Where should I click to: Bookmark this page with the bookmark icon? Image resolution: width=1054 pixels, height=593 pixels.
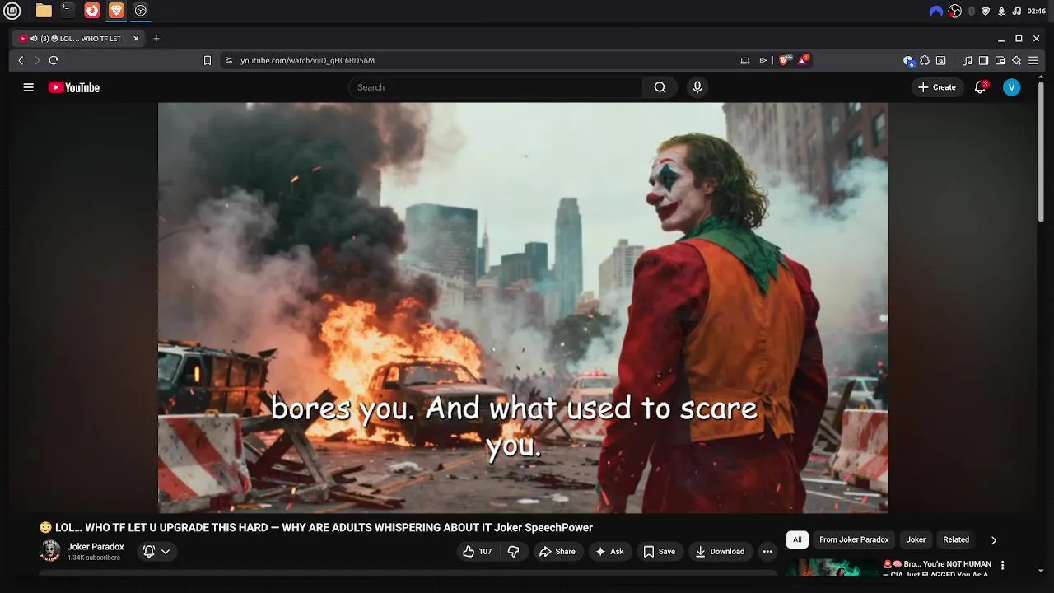[x=208, y=60]
